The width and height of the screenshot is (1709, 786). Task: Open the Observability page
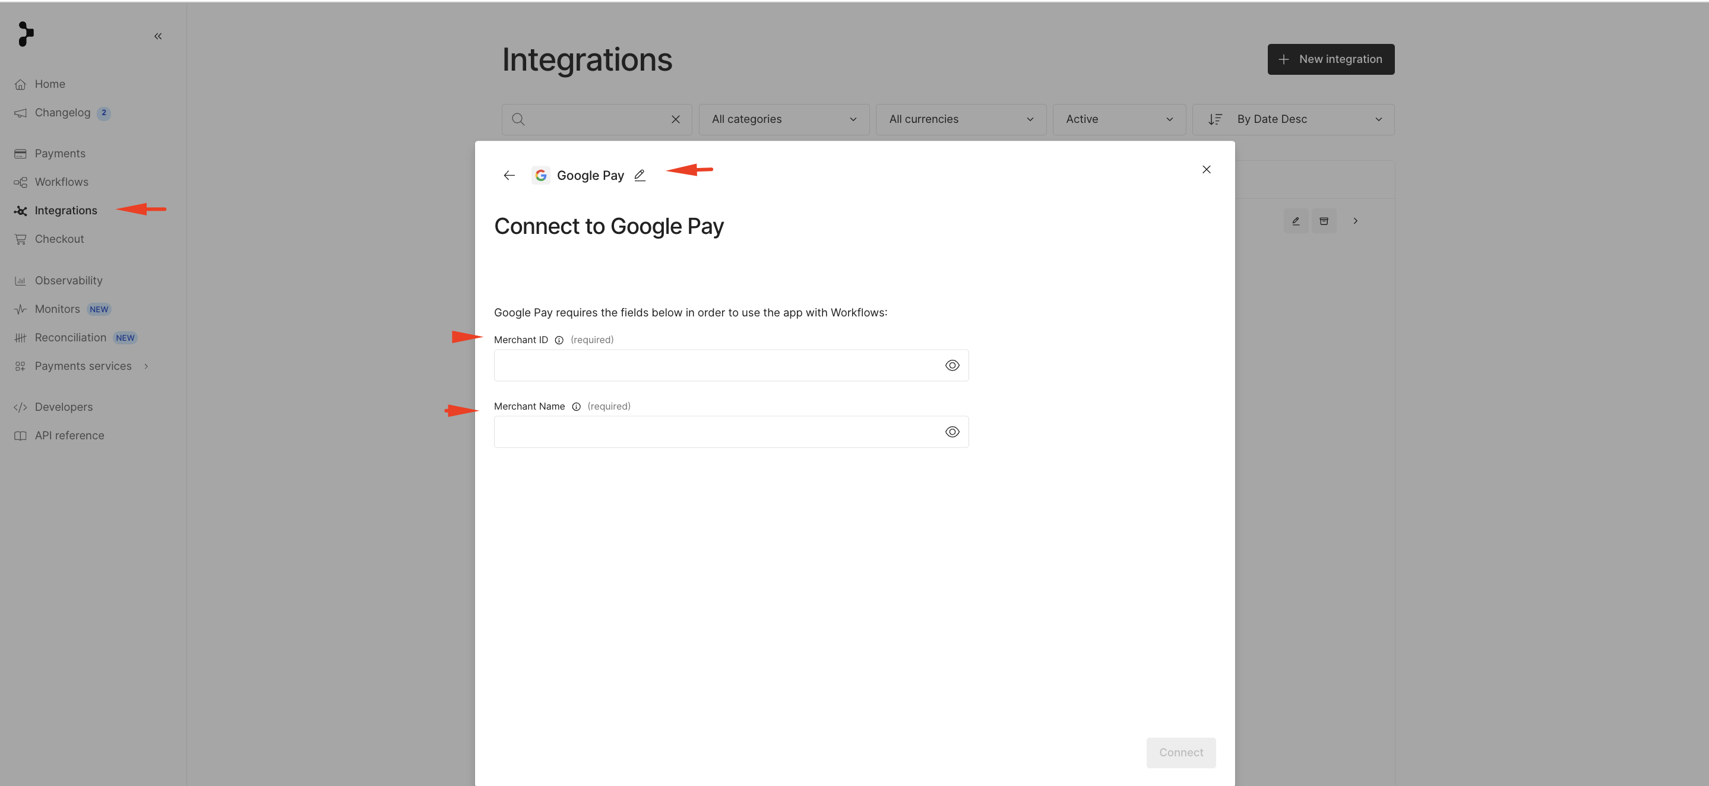tap(68, 281)
